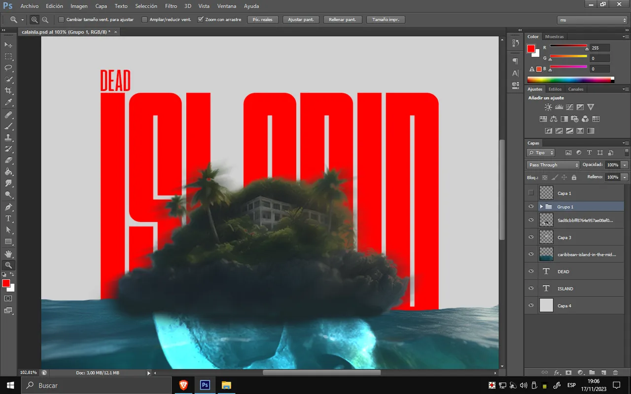
Task: Select the Clone Stamp tool
Action: (8, 138)
